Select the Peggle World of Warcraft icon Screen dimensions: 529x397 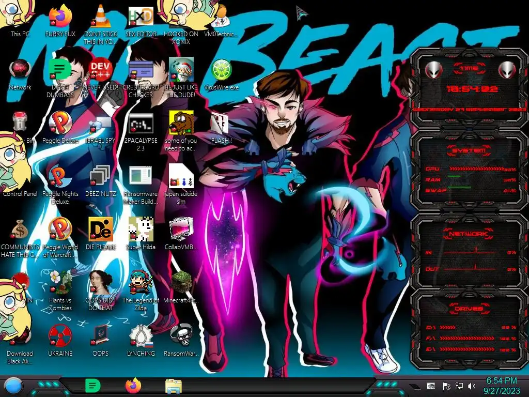coord(60,238)
